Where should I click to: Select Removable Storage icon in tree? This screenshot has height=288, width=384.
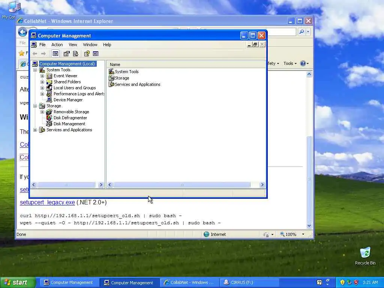pyautogui.click(x=49, y=112)
